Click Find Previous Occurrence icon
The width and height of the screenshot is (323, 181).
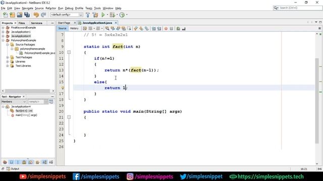tap(113, 29)
